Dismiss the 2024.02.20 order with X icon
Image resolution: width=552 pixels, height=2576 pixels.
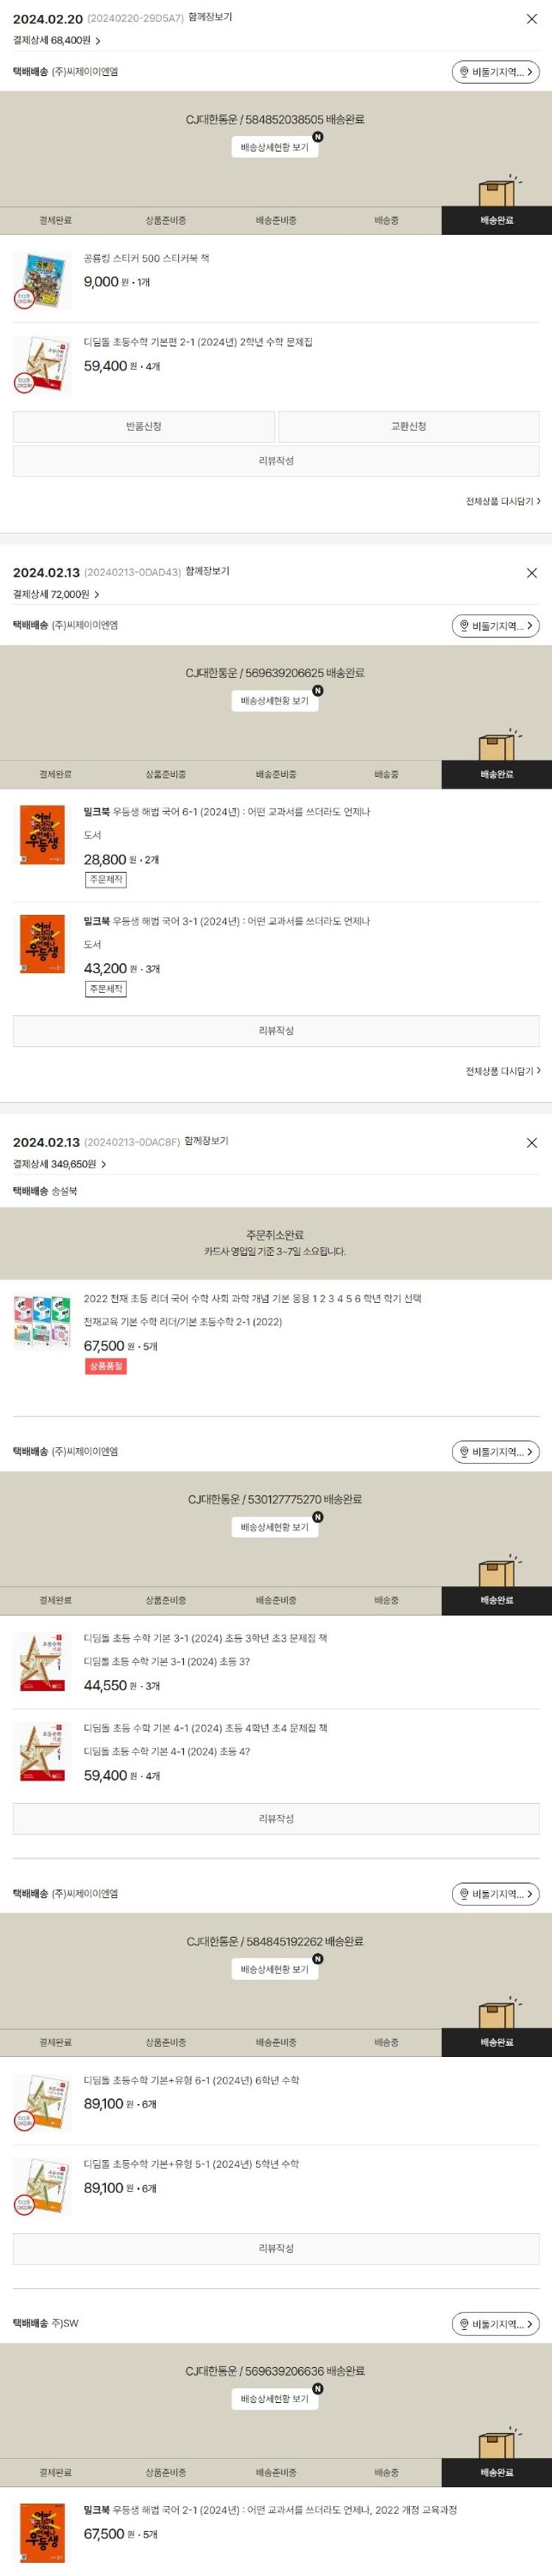[x=531, y=19]
